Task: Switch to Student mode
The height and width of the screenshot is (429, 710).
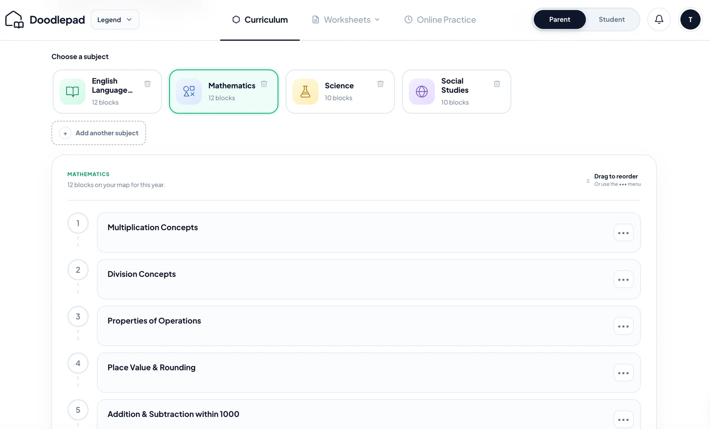Action: [611, 20]
